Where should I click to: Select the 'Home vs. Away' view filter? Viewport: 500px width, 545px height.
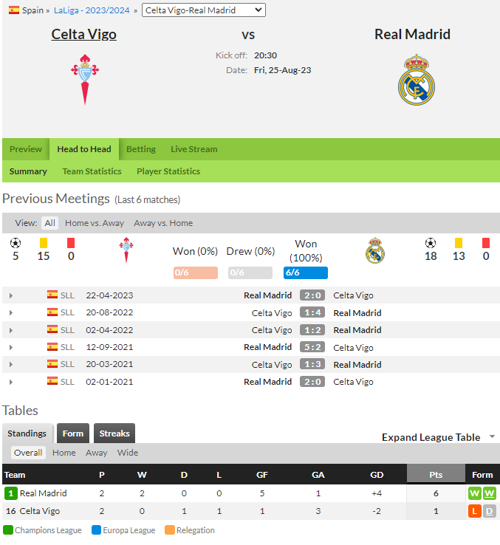point(95,223)
